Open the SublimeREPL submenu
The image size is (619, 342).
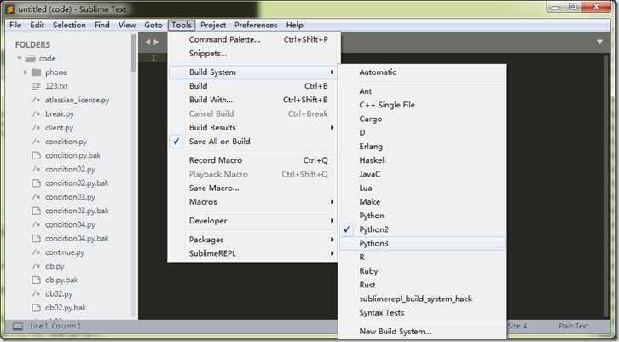point(252,253)
